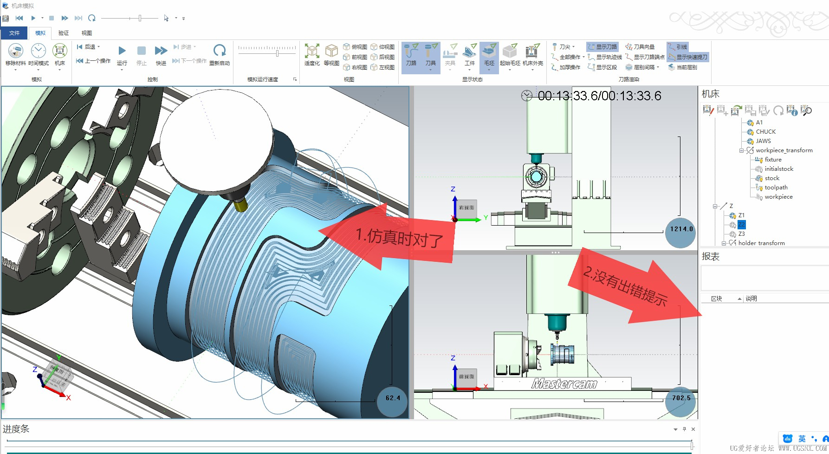This screenshot has width=829, height=454.
Task: Open dropdown arrow under 移除材料
Action: click(x=15, y=70)
